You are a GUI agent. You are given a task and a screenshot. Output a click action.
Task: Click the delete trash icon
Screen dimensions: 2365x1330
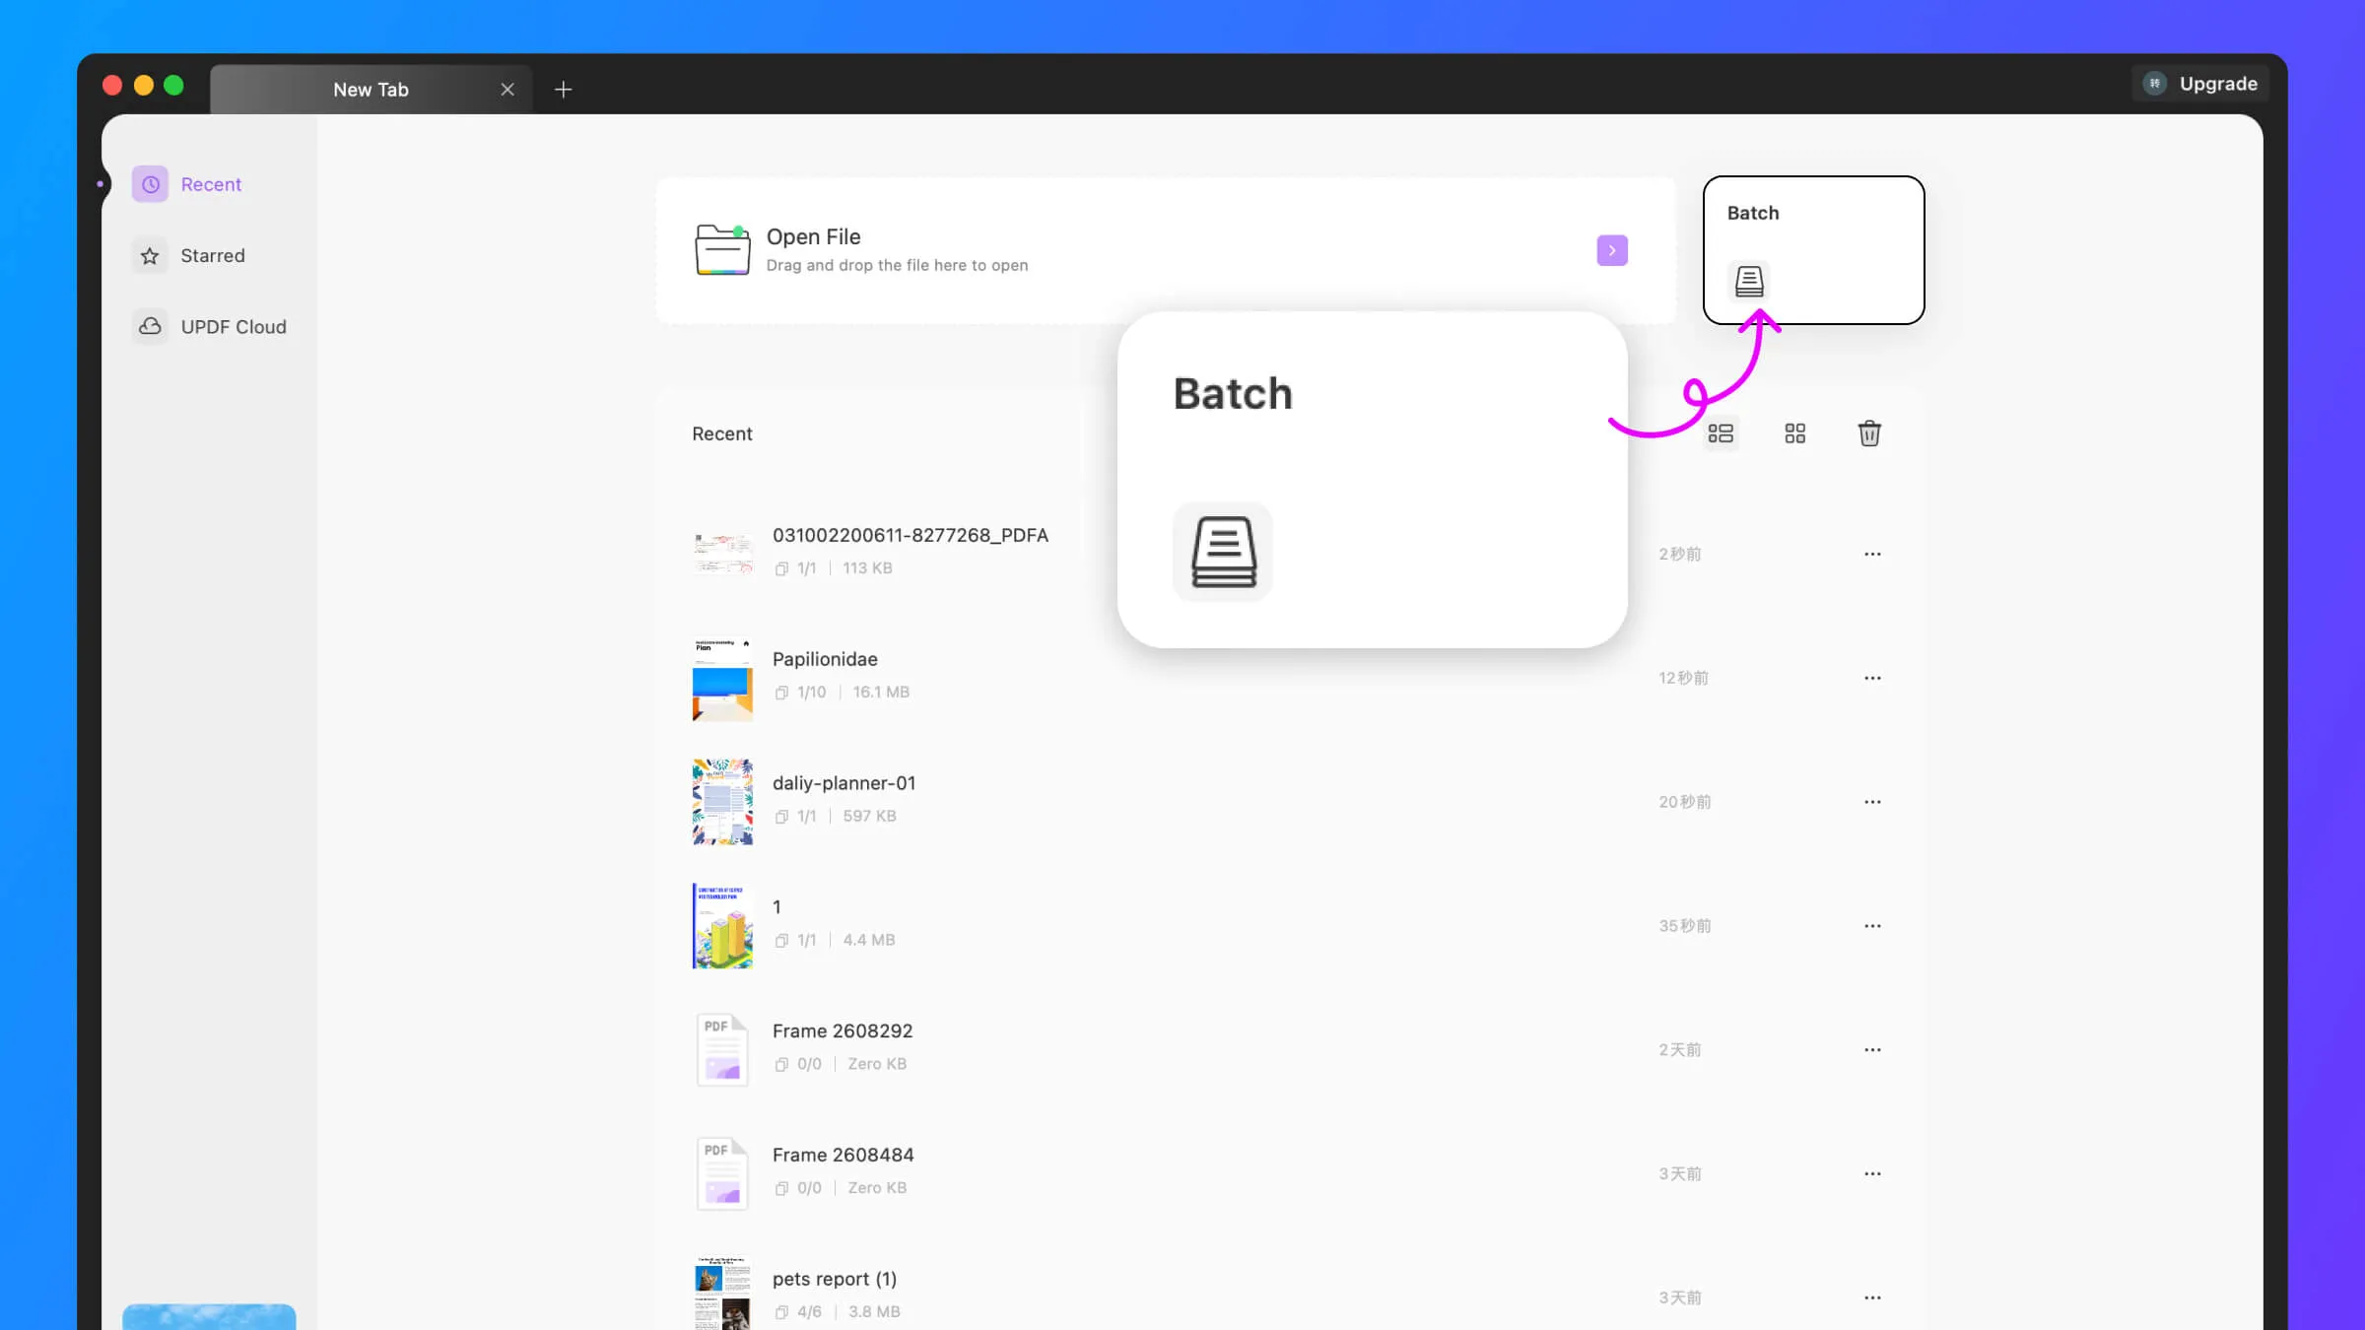tap(1869, 432)
